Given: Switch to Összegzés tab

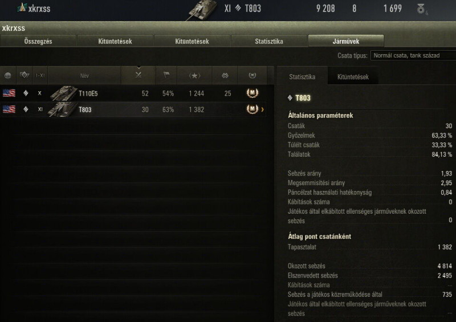Looking at the screenshot, I should (38, 41).
